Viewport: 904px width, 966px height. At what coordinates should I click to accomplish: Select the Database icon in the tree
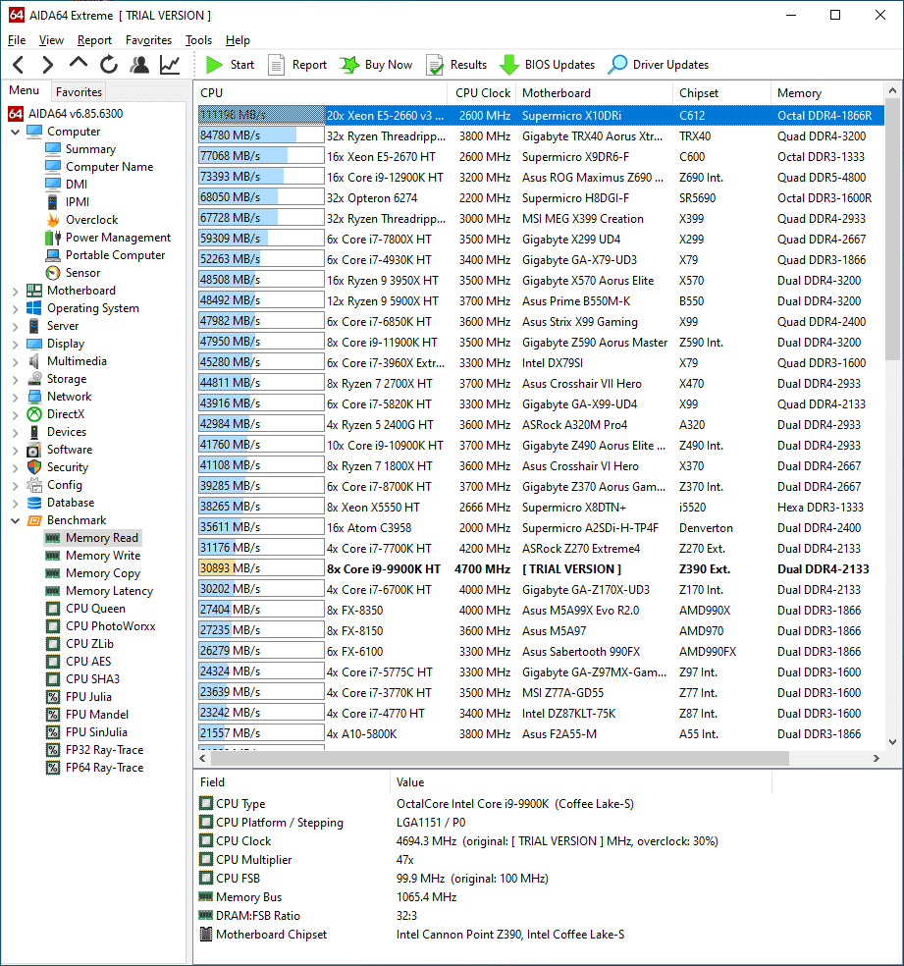tap(34, 503)
